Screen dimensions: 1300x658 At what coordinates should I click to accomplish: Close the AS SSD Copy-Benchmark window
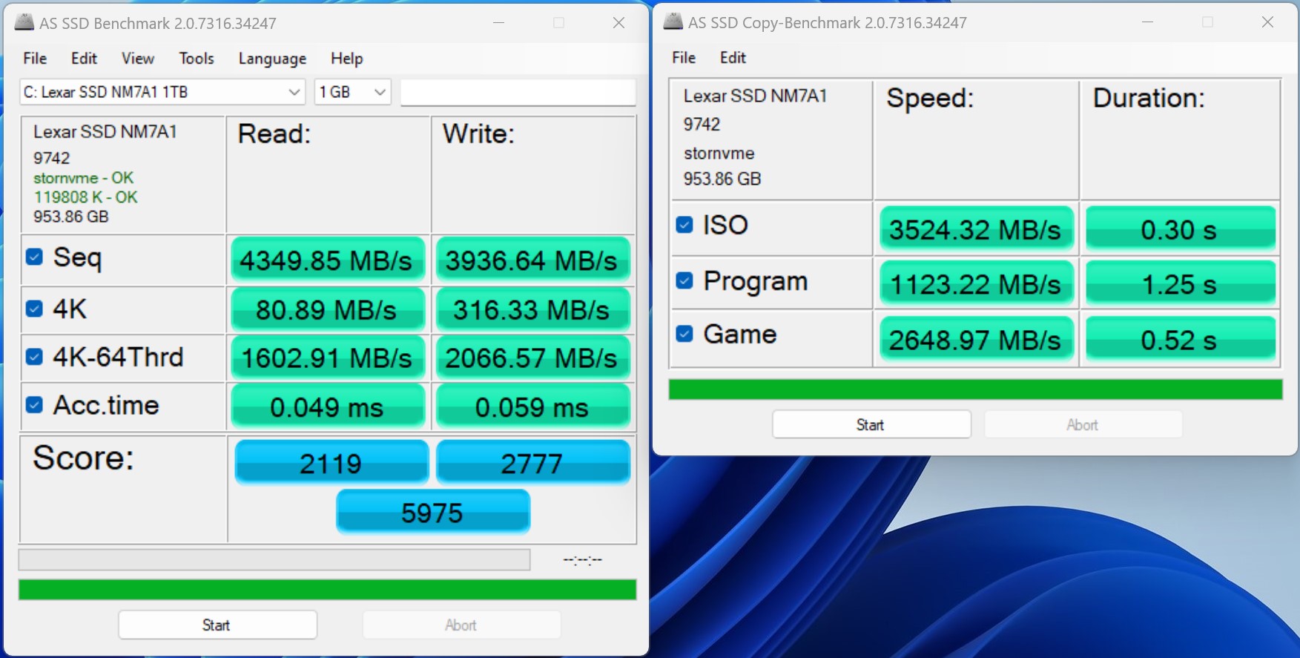1267,22
